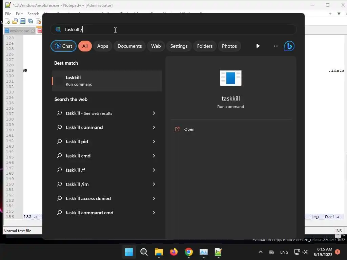Image resolution: width=347 pixels, height=260 pixels.
Task: Click the volume speaker icon in tray
Action: click(305, 252)
